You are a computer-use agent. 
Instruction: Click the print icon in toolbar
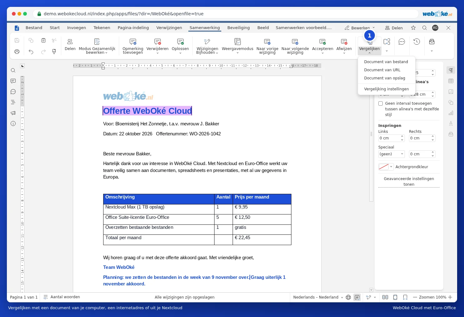click(x=17, y=52)
